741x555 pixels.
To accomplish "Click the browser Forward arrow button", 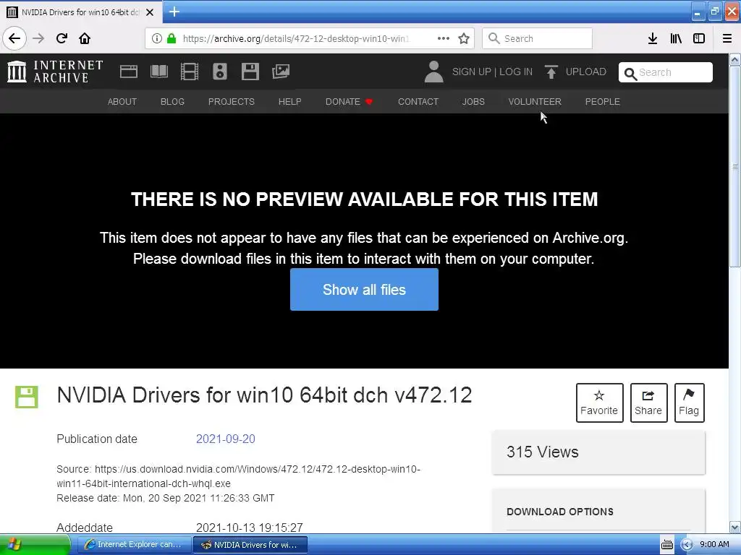I will [38, 38].
